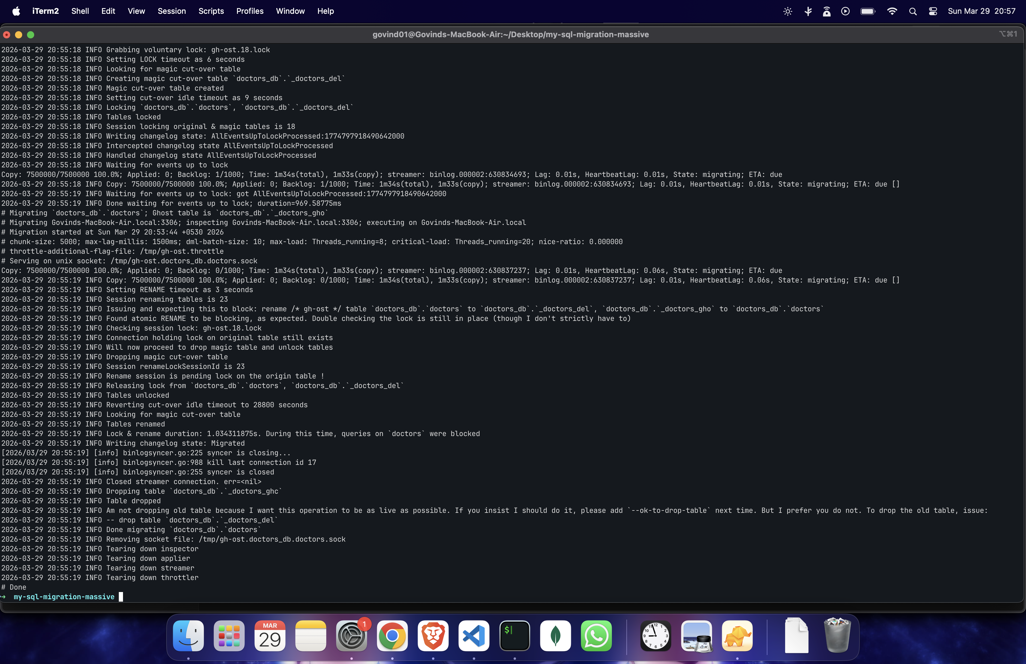This screenshot has height=664, width=1026.
Task: Open Brave browser from the dock
Action: 433,636
